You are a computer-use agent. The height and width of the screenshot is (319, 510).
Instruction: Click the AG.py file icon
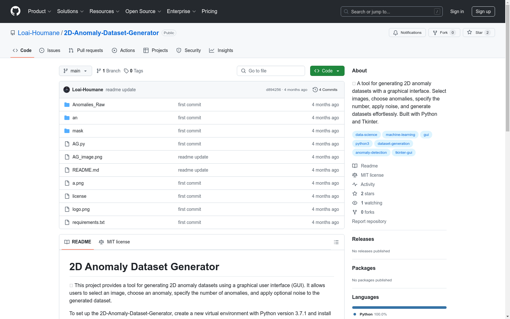point(67,144)
